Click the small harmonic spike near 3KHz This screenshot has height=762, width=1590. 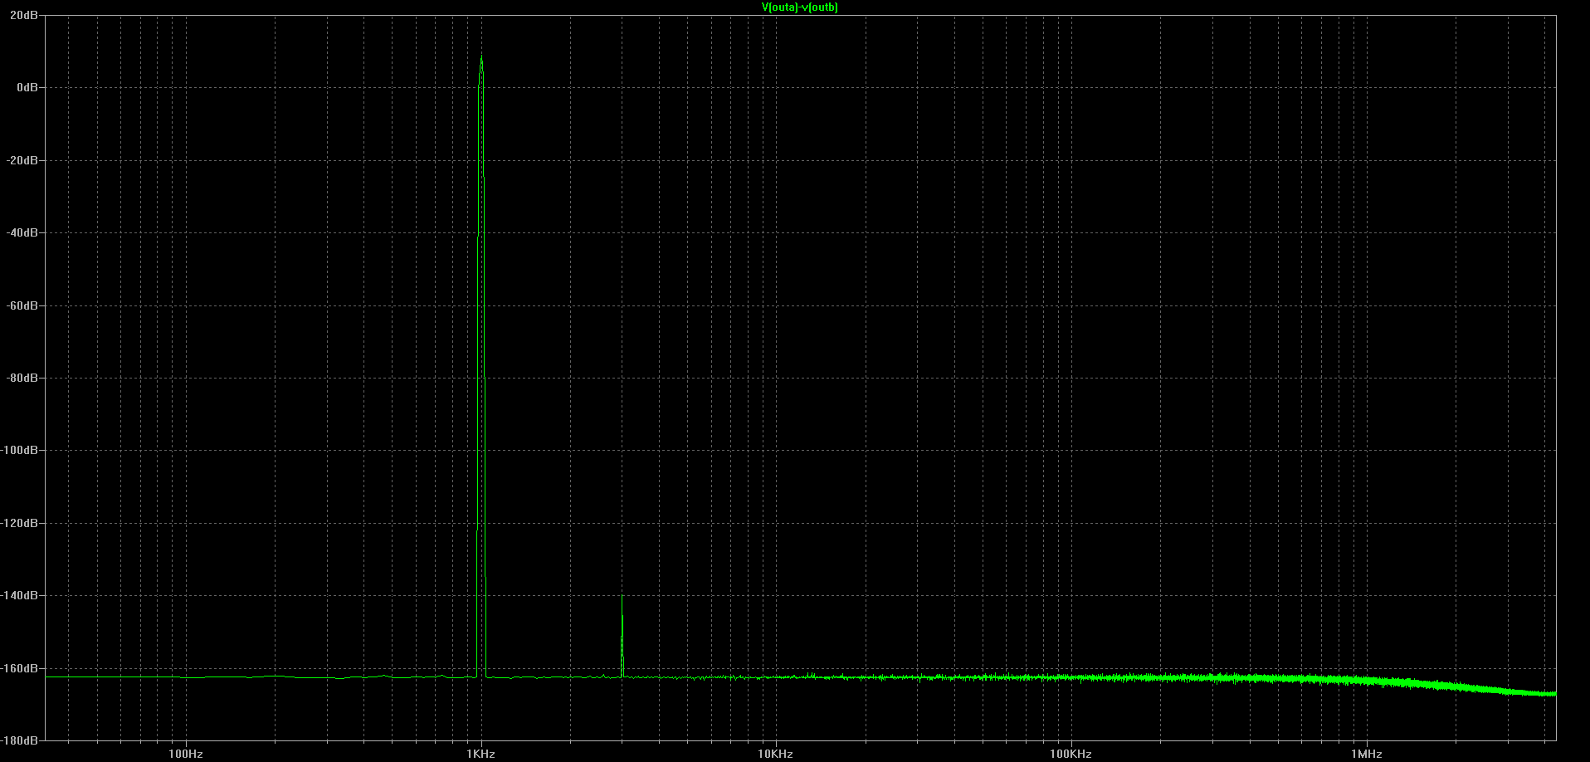click(622, 635)
